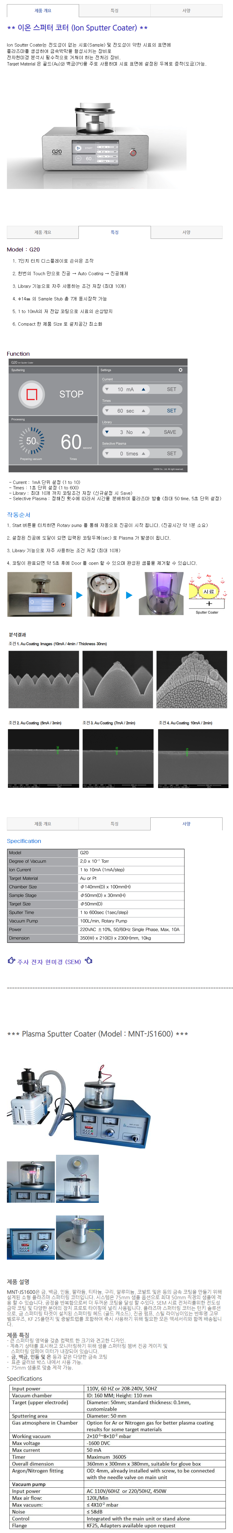Decrease Selective Plasma times with down arrow
The image size is (233, 1533).
point(107,454)
